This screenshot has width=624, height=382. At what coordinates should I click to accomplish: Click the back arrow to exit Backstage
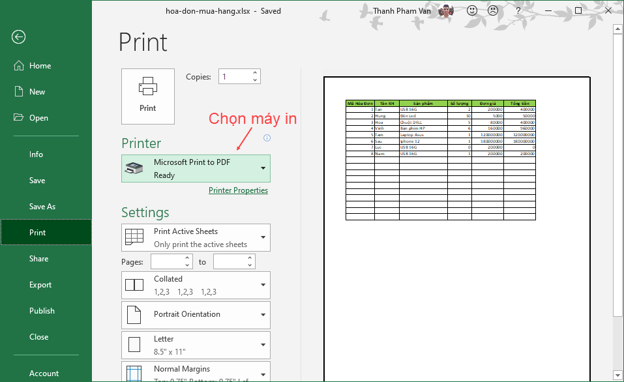(18, 37)
